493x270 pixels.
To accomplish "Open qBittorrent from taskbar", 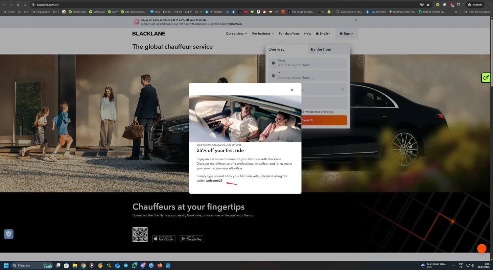I will (151, 265).
